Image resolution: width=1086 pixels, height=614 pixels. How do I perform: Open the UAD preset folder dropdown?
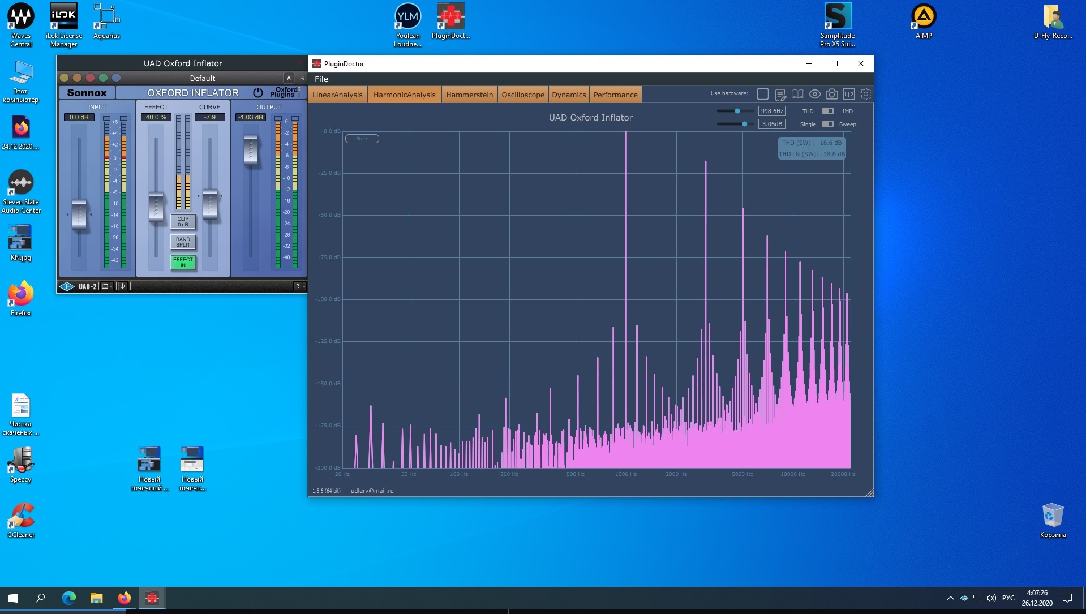tap(106, 286)
